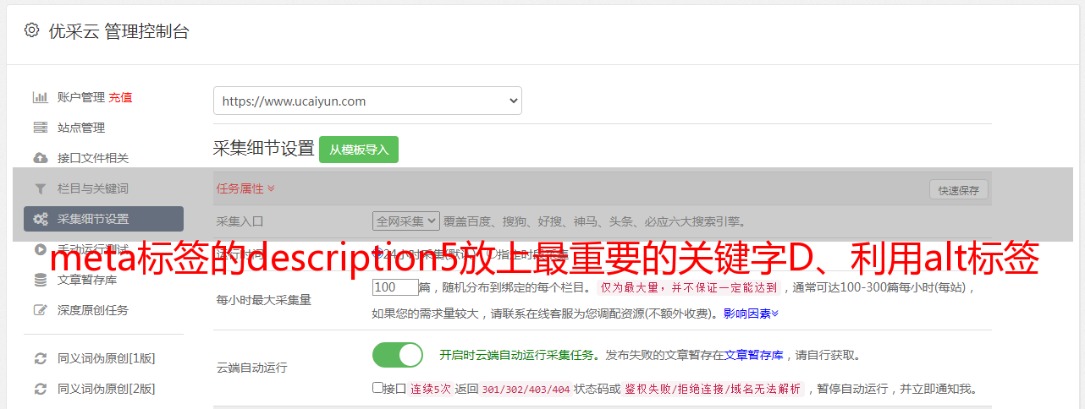Open 深度原创任务 edit icon

tap(40, 310)
